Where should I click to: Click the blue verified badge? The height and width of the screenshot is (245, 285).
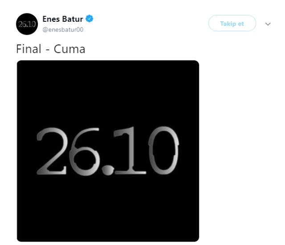coord(90,19)
